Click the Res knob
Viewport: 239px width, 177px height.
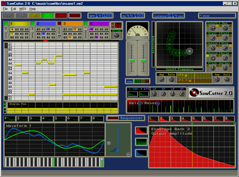pyautogui.click(x=225, y=28)
